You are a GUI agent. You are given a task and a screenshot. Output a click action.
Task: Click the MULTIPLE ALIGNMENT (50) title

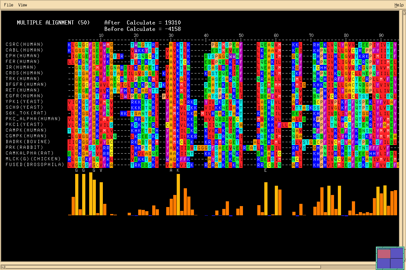(x=53, y=23)
